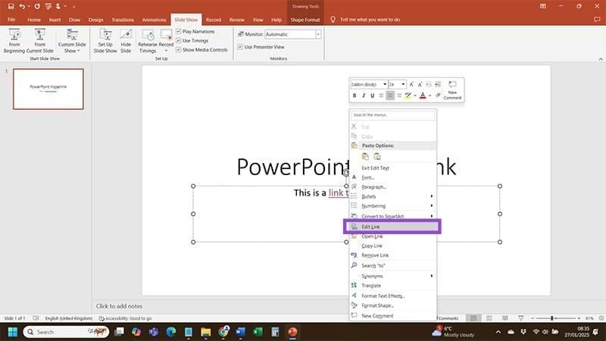
Task: Open the Home ribbon tab
Action: [x=34, y=20]
